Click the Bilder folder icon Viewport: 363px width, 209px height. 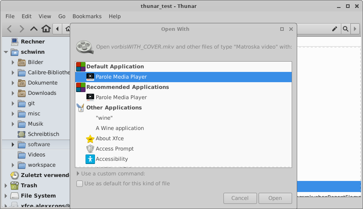point(22,62)
